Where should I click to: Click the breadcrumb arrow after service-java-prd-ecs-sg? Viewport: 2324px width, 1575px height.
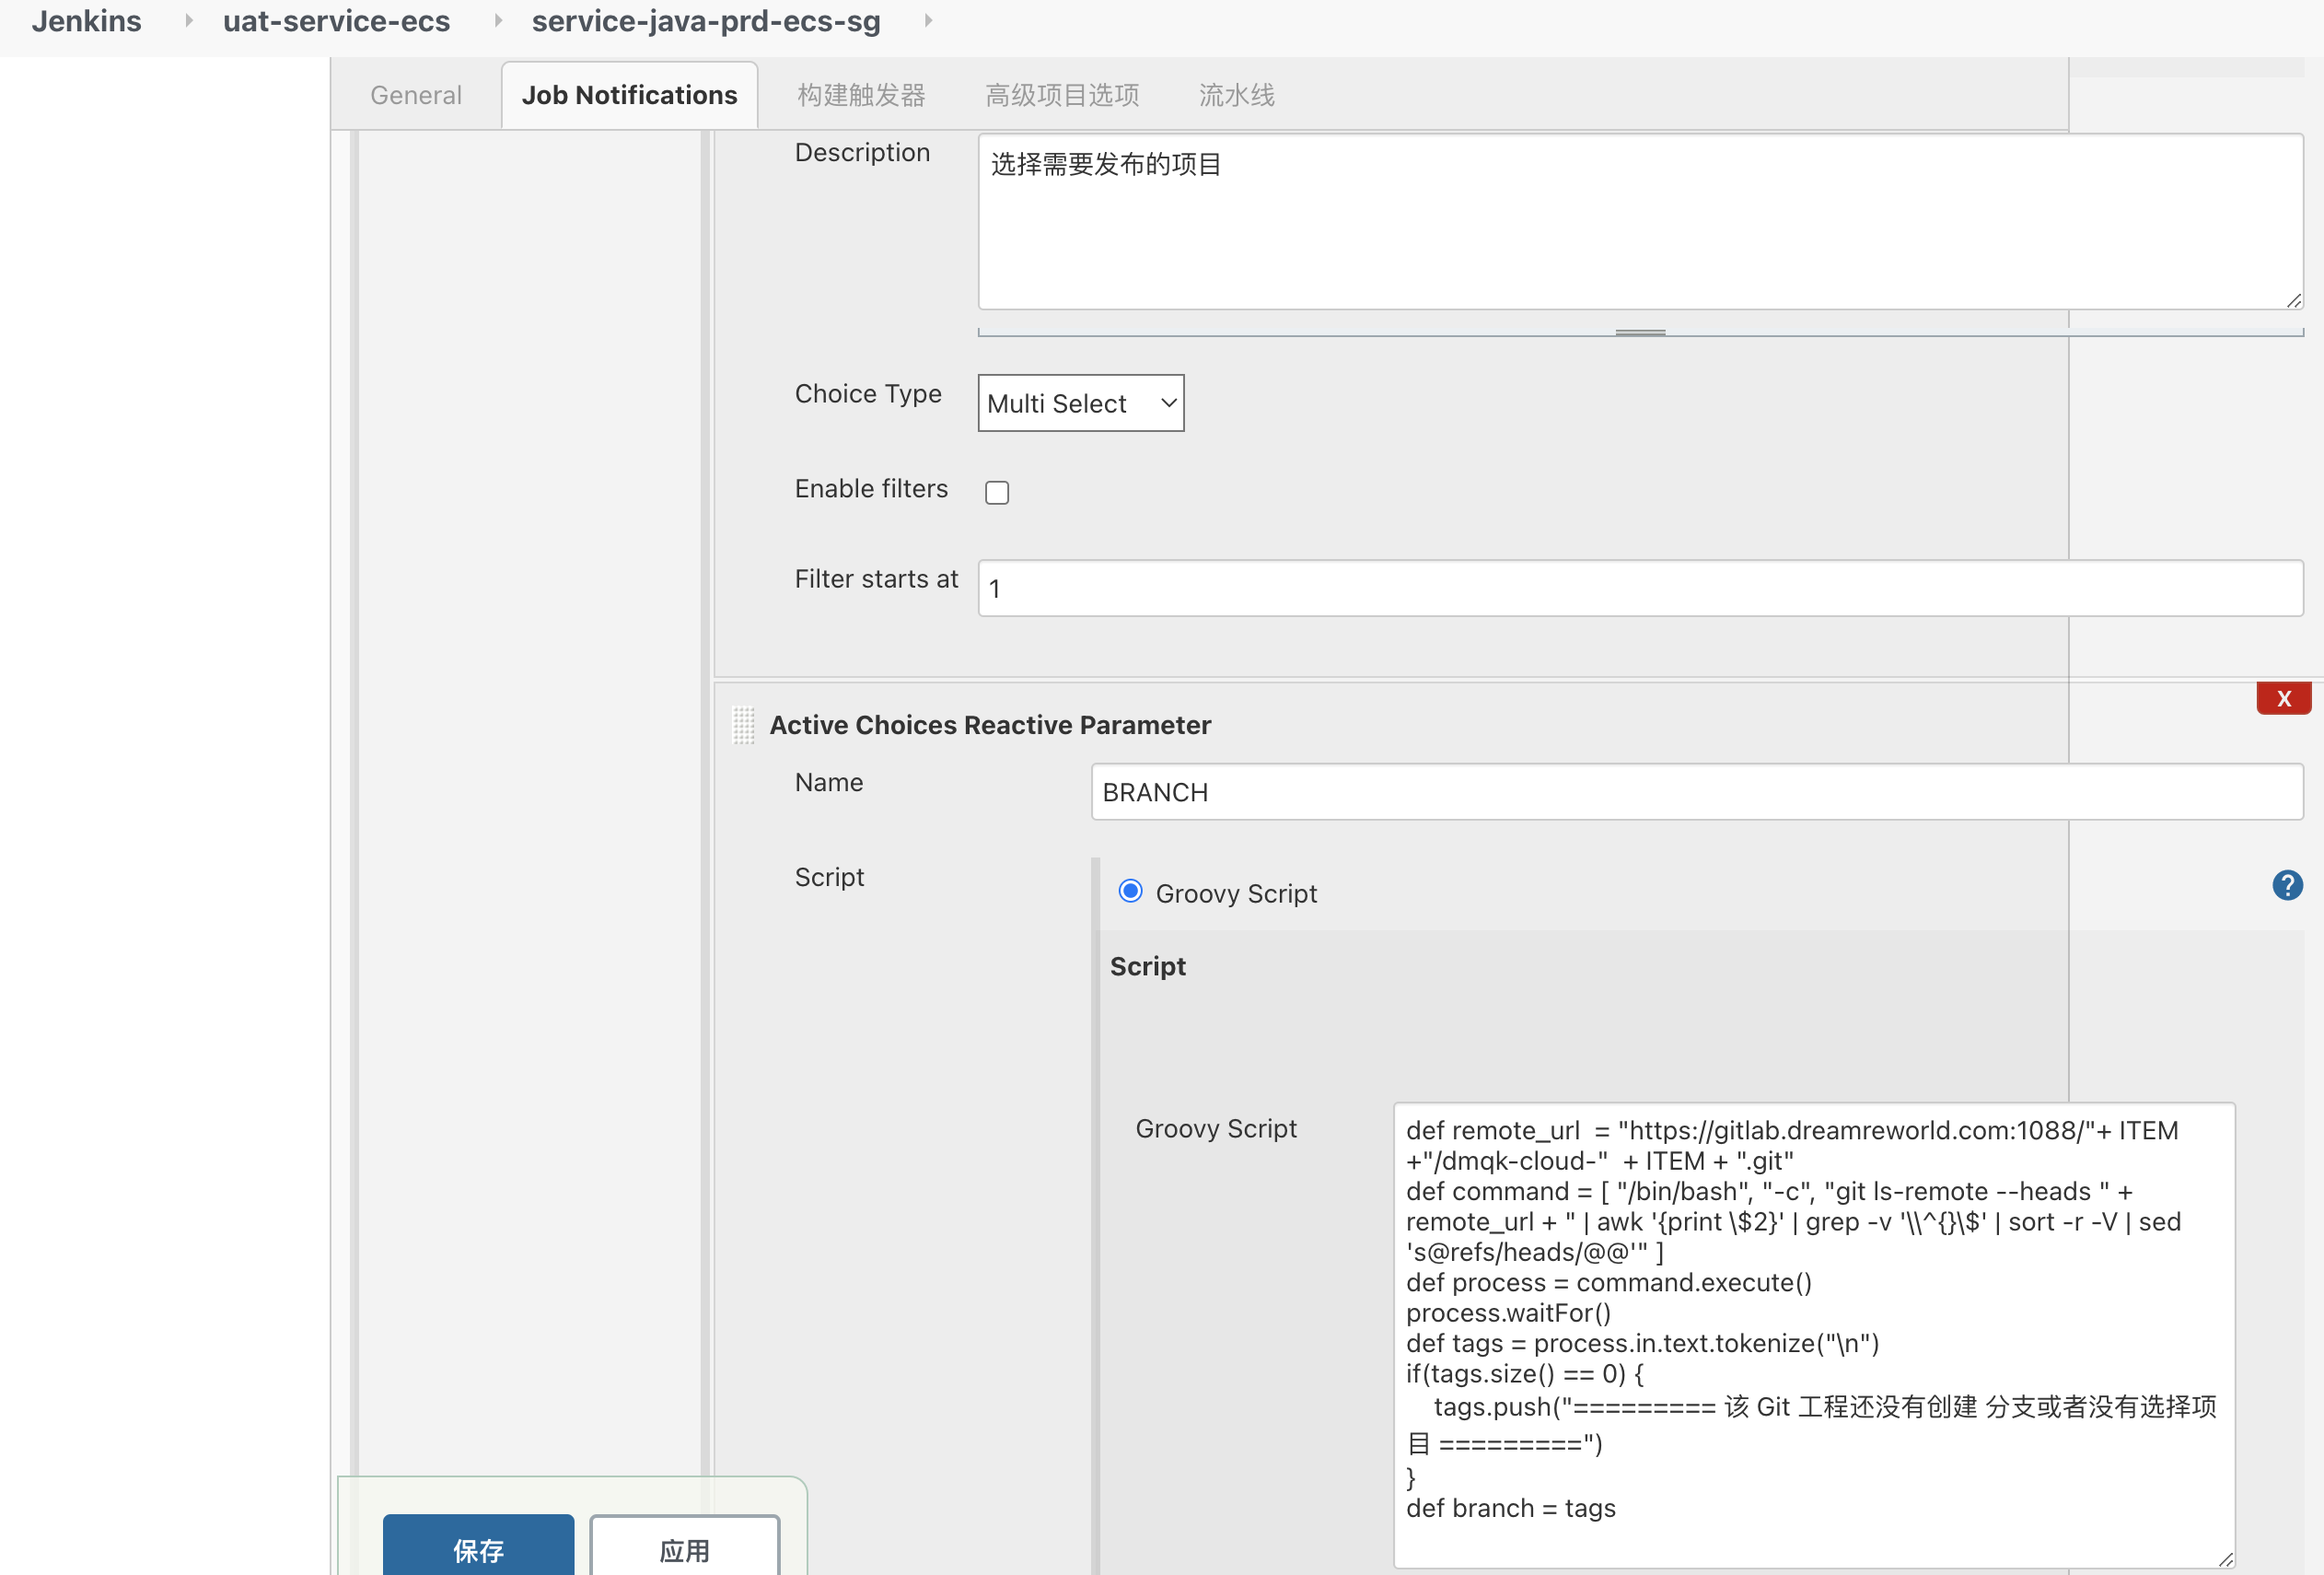[928, 20]
